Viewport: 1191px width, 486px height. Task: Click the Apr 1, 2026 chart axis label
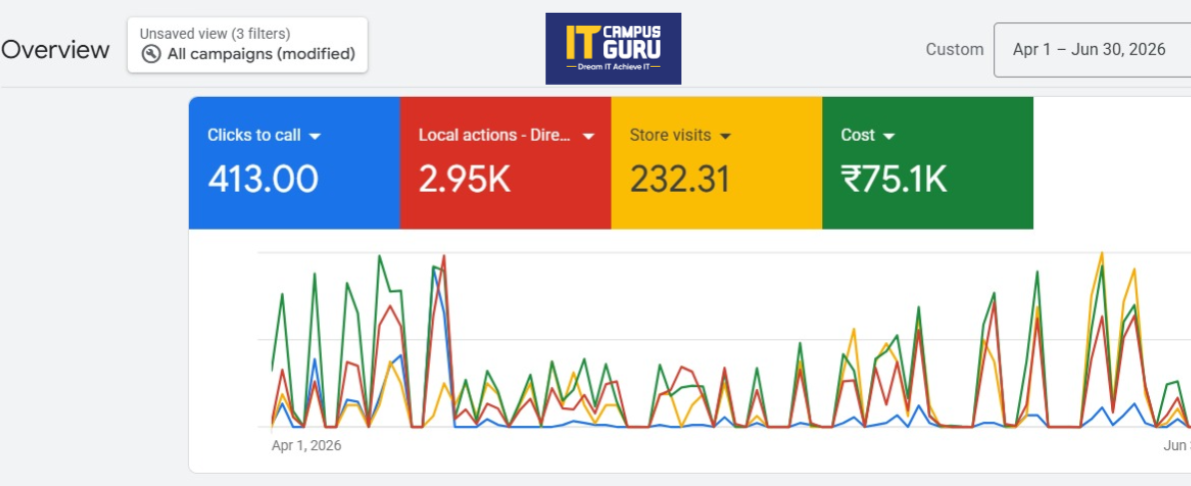pyautogui.click(x=306, y=446)
